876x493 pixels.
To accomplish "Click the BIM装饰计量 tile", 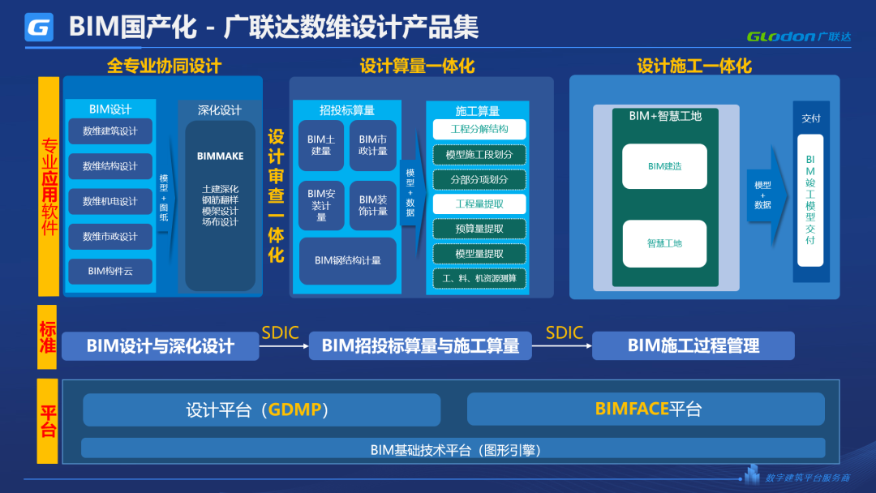I will (372, 205).
